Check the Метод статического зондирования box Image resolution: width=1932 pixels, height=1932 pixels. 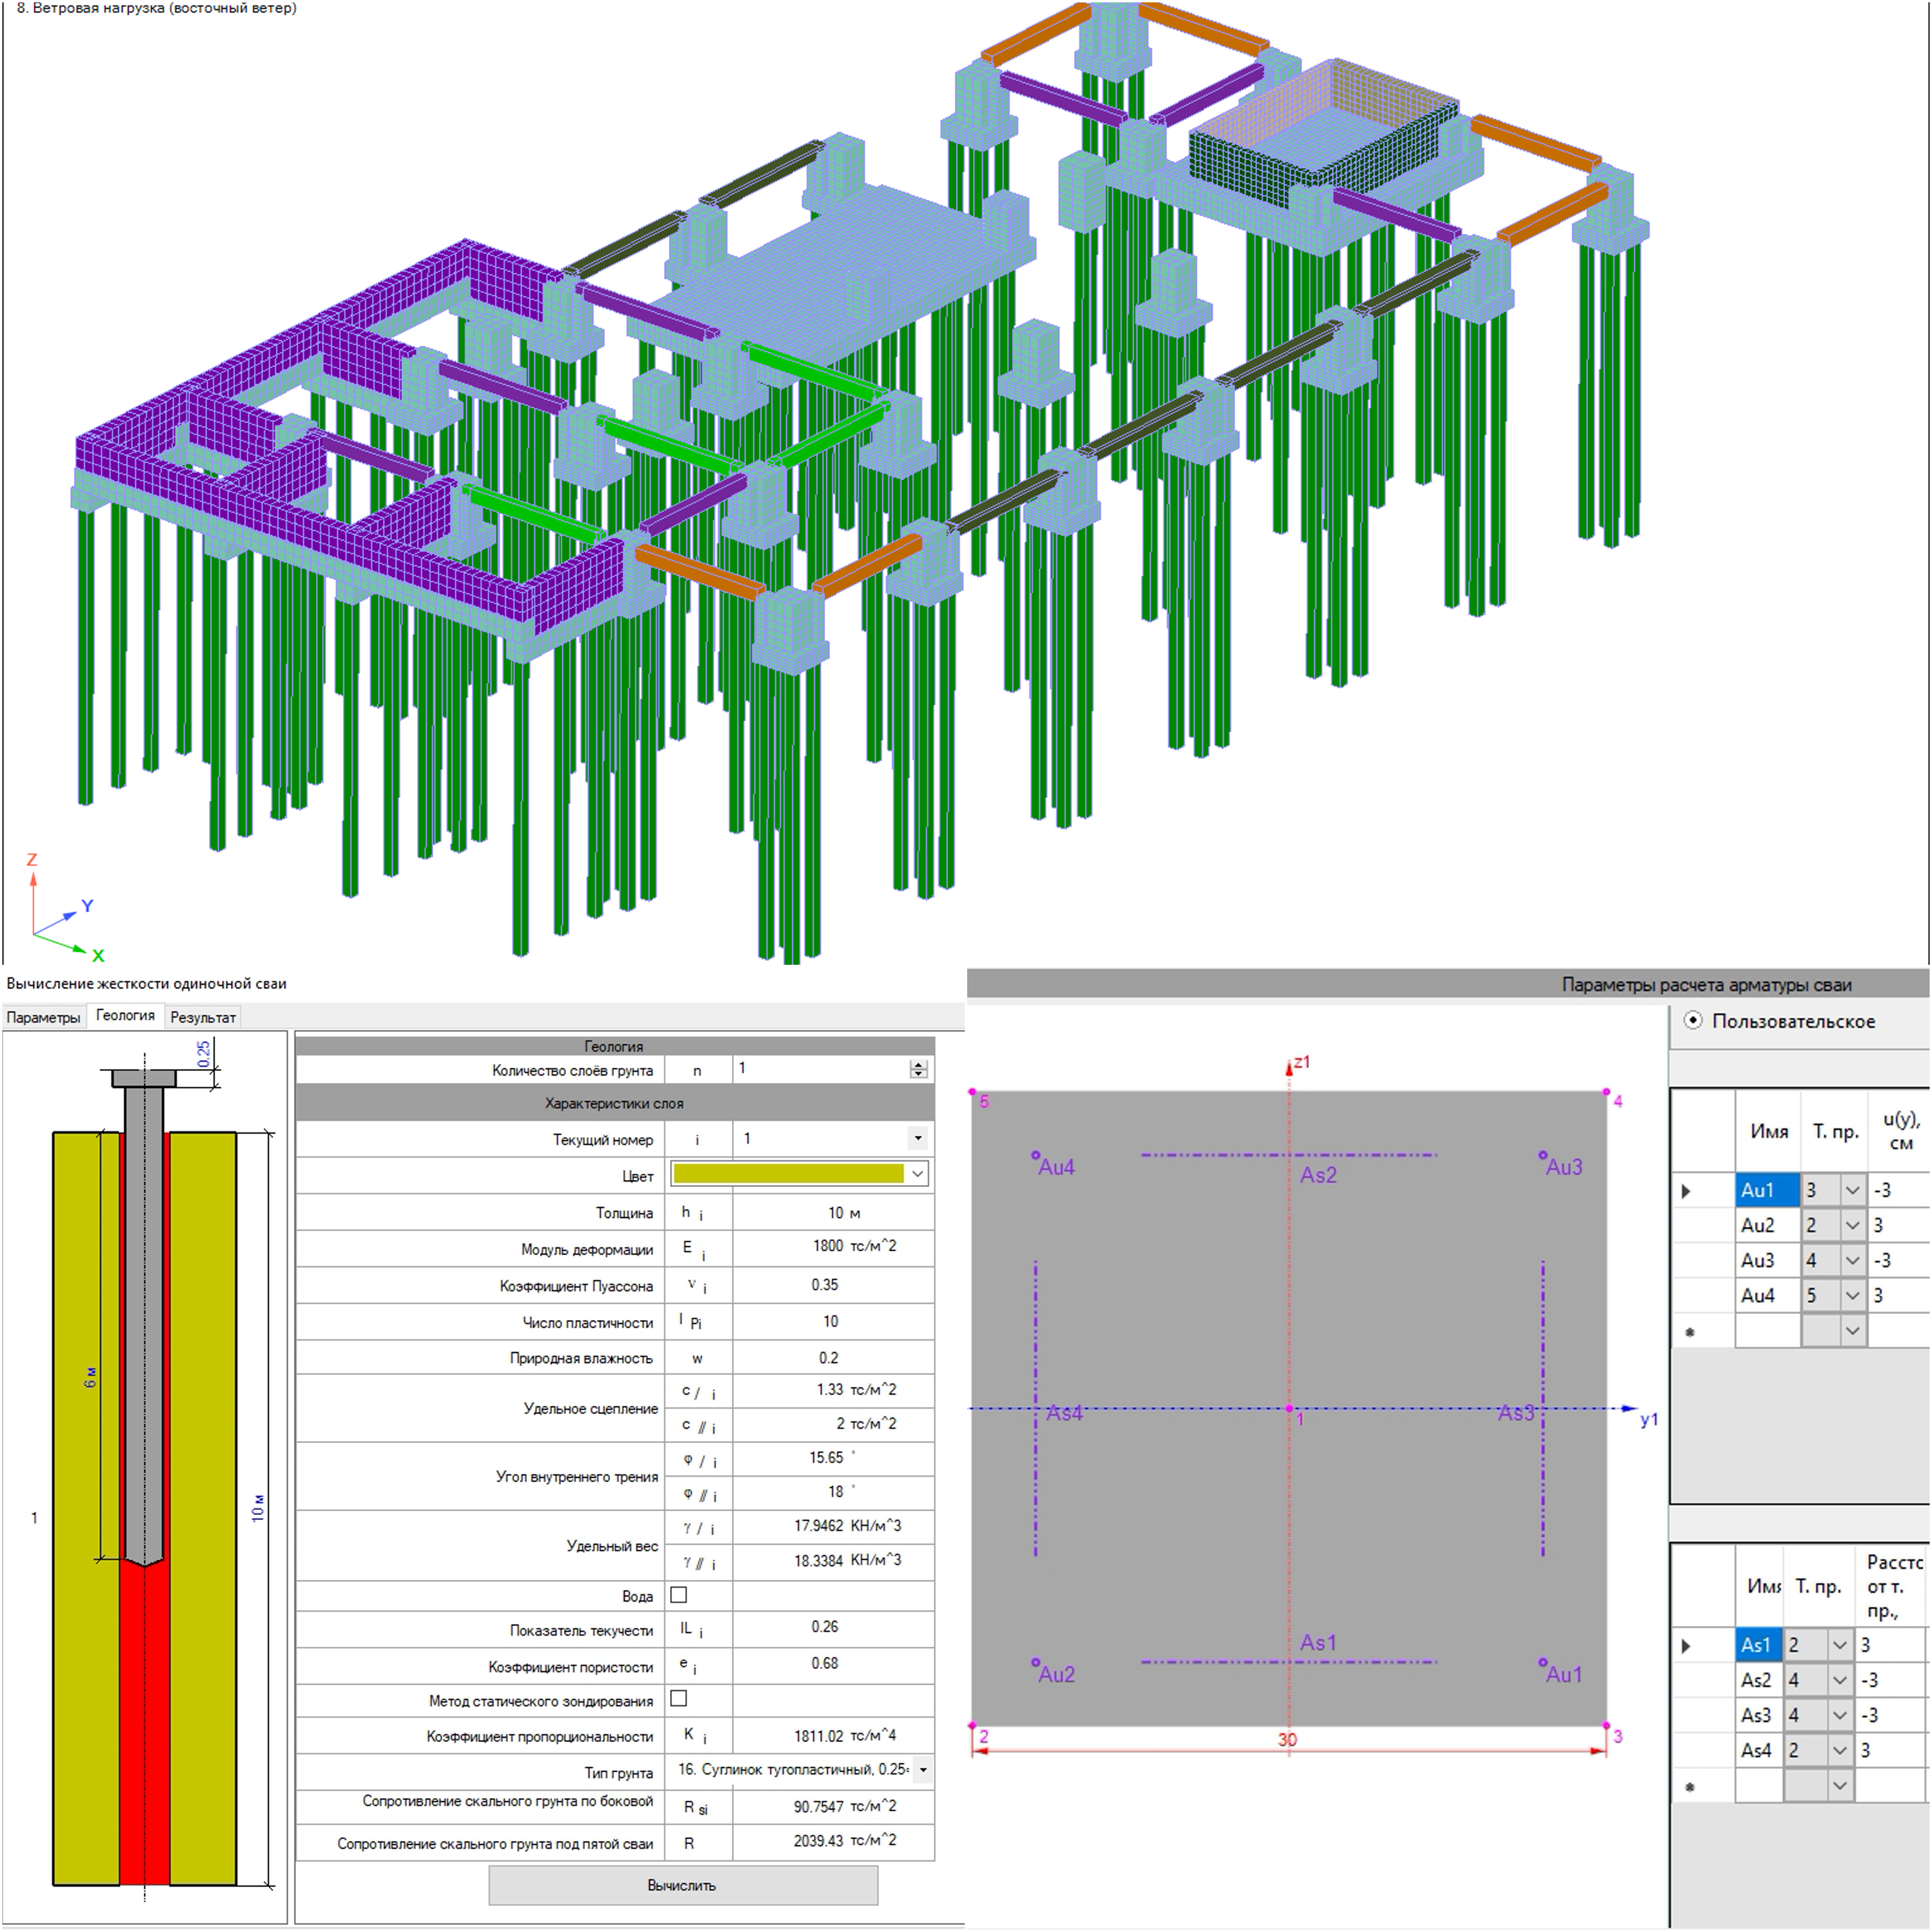point(679,1698)
